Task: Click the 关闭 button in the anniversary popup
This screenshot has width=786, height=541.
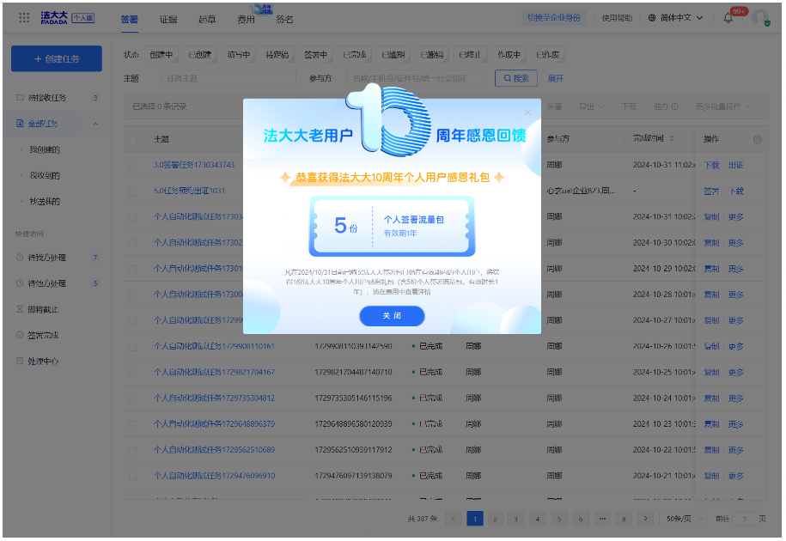Action: [x=392, y=316]
